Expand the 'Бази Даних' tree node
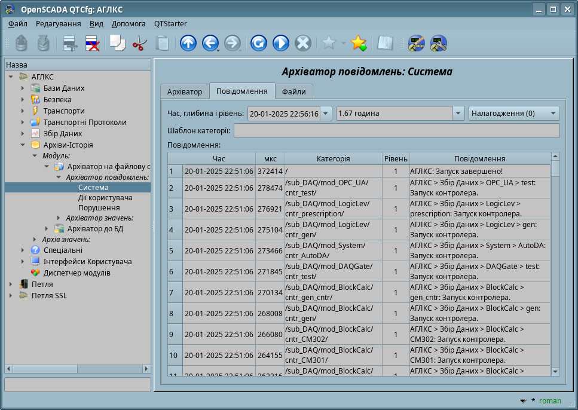Viewport: 578px width, 410px height. tap(23, 88)
